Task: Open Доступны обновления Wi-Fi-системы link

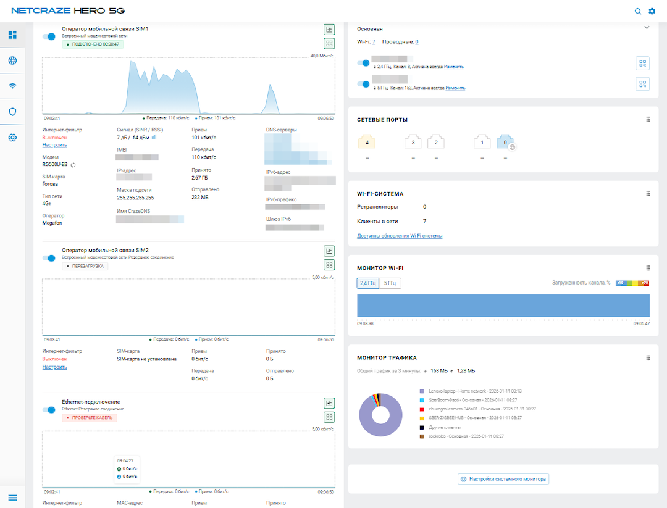Action: 400,236
